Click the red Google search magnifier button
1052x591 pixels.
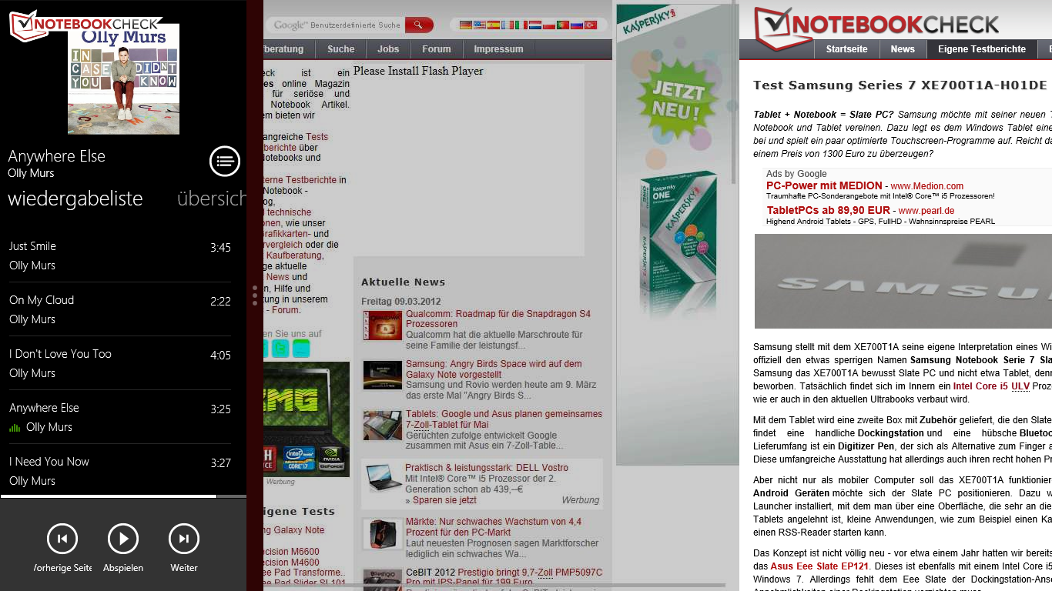pos(418,25)
